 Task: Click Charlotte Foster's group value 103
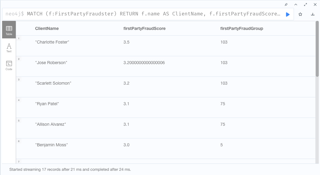[x=224, y=42]
